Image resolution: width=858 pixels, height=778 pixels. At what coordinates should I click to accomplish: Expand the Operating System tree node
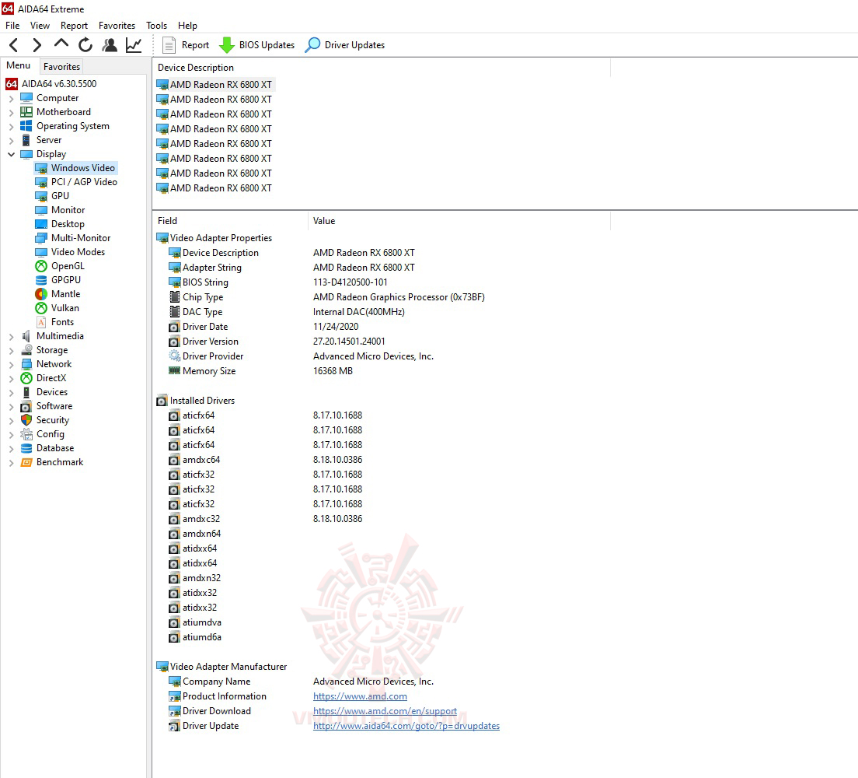pos(11,127)
